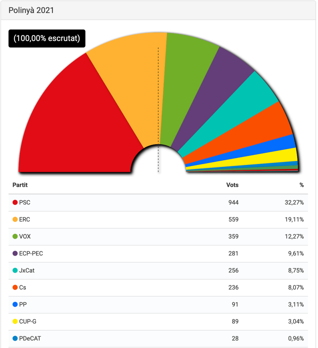
Task: Click the Partit column header
Action: click(20, 185)
